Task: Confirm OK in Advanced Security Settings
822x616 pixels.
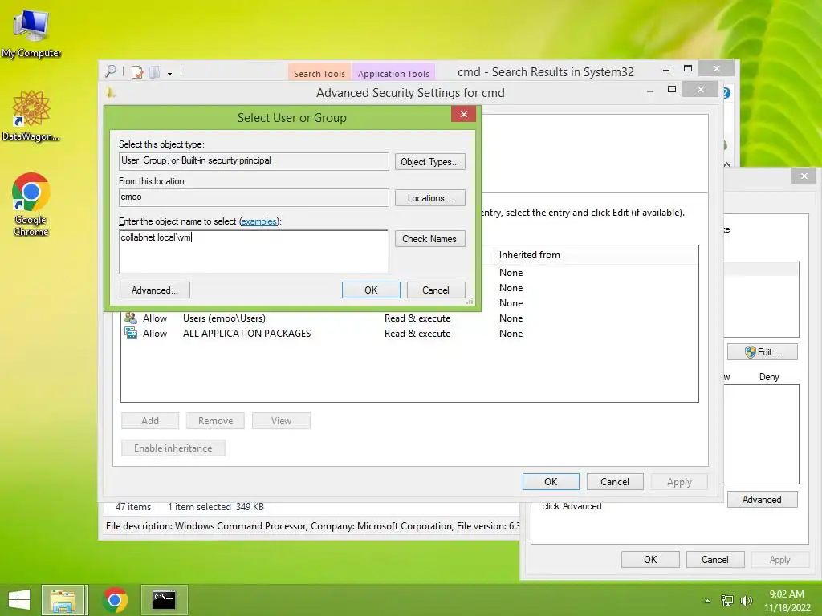Action: (x=551, y=482)
